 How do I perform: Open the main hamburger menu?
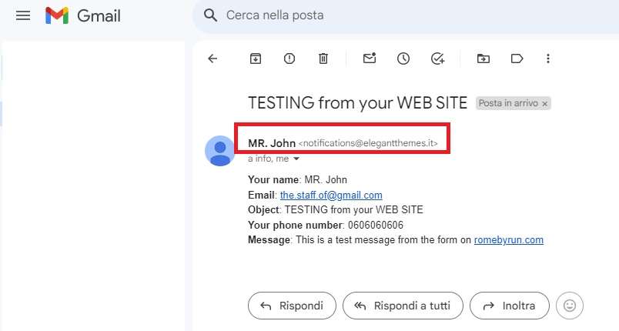click(x=23, y=15)
